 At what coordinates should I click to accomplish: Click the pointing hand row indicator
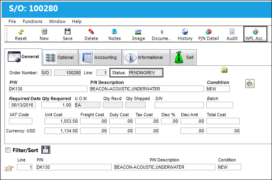9,168
